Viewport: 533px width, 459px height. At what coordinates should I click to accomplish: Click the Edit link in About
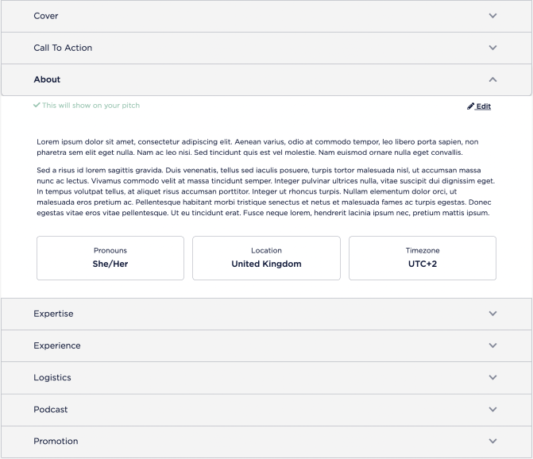click(x=484, y=106)
